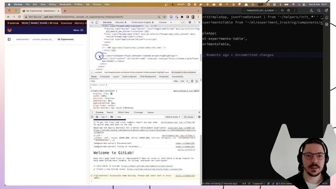Click the border-bottom color swatch

click(124, 108)
